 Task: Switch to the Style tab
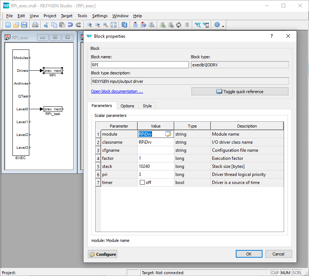click(x=147, y=106)
